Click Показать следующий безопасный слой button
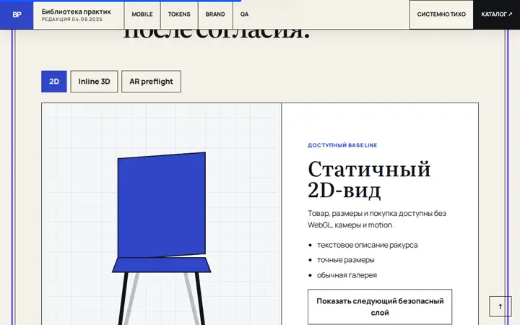 pyautogui.click(x=380, y=307)
